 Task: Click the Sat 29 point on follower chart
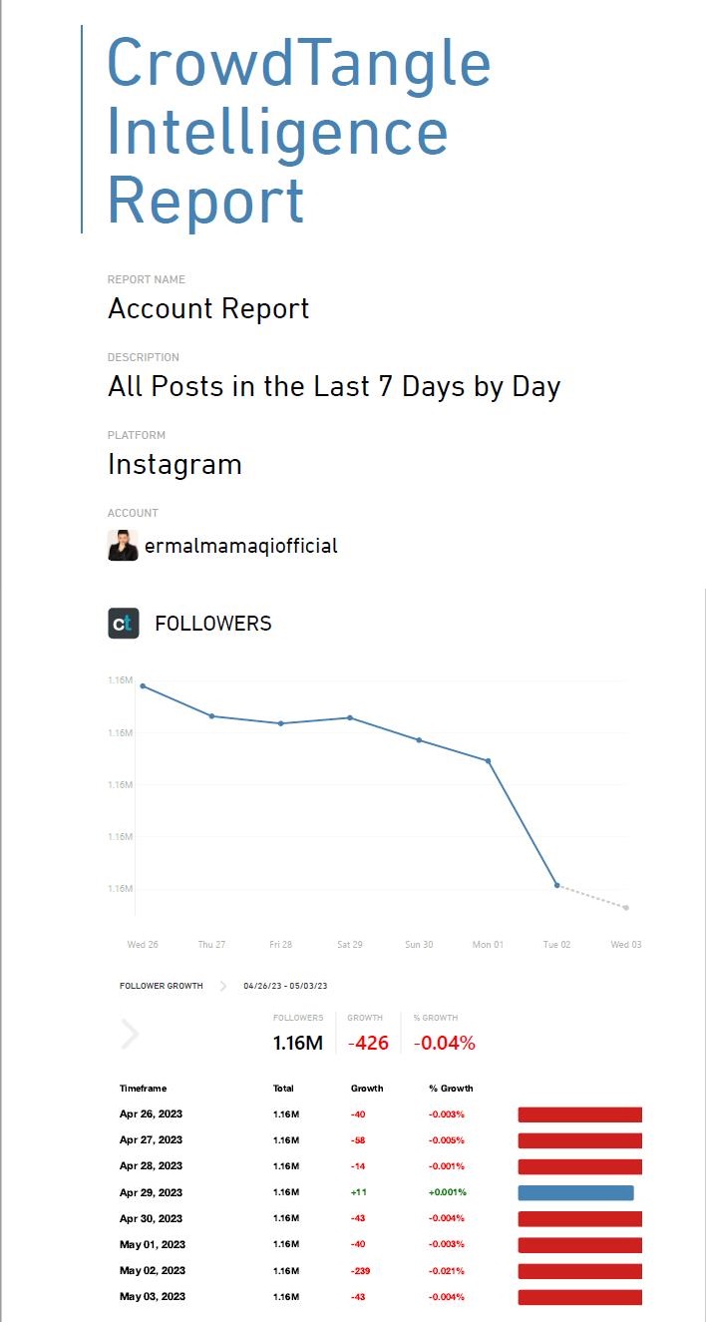point(350,717)
